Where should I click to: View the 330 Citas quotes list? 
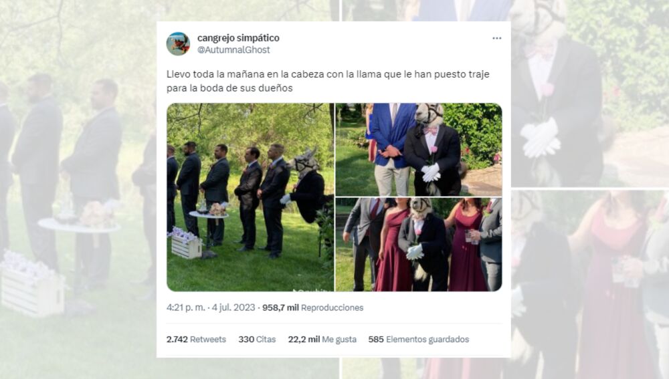click(257, 340)
